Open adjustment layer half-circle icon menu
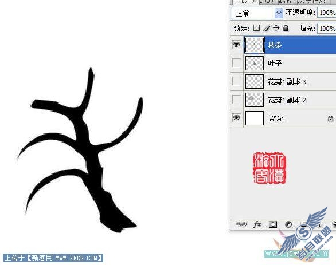The width and height of the screenshot is (336, 265). (x=289, y=224)
